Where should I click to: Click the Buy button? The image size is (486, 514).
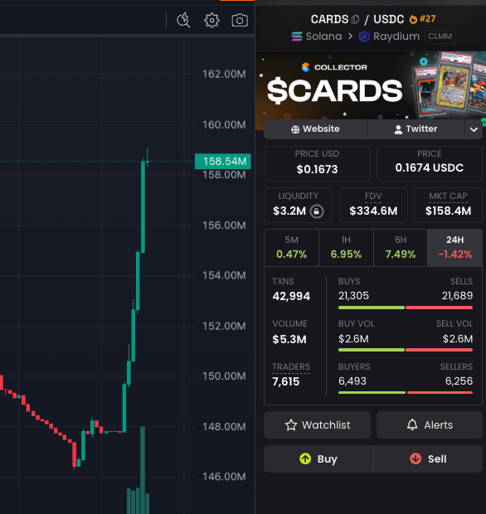click(x=318, y=459)
